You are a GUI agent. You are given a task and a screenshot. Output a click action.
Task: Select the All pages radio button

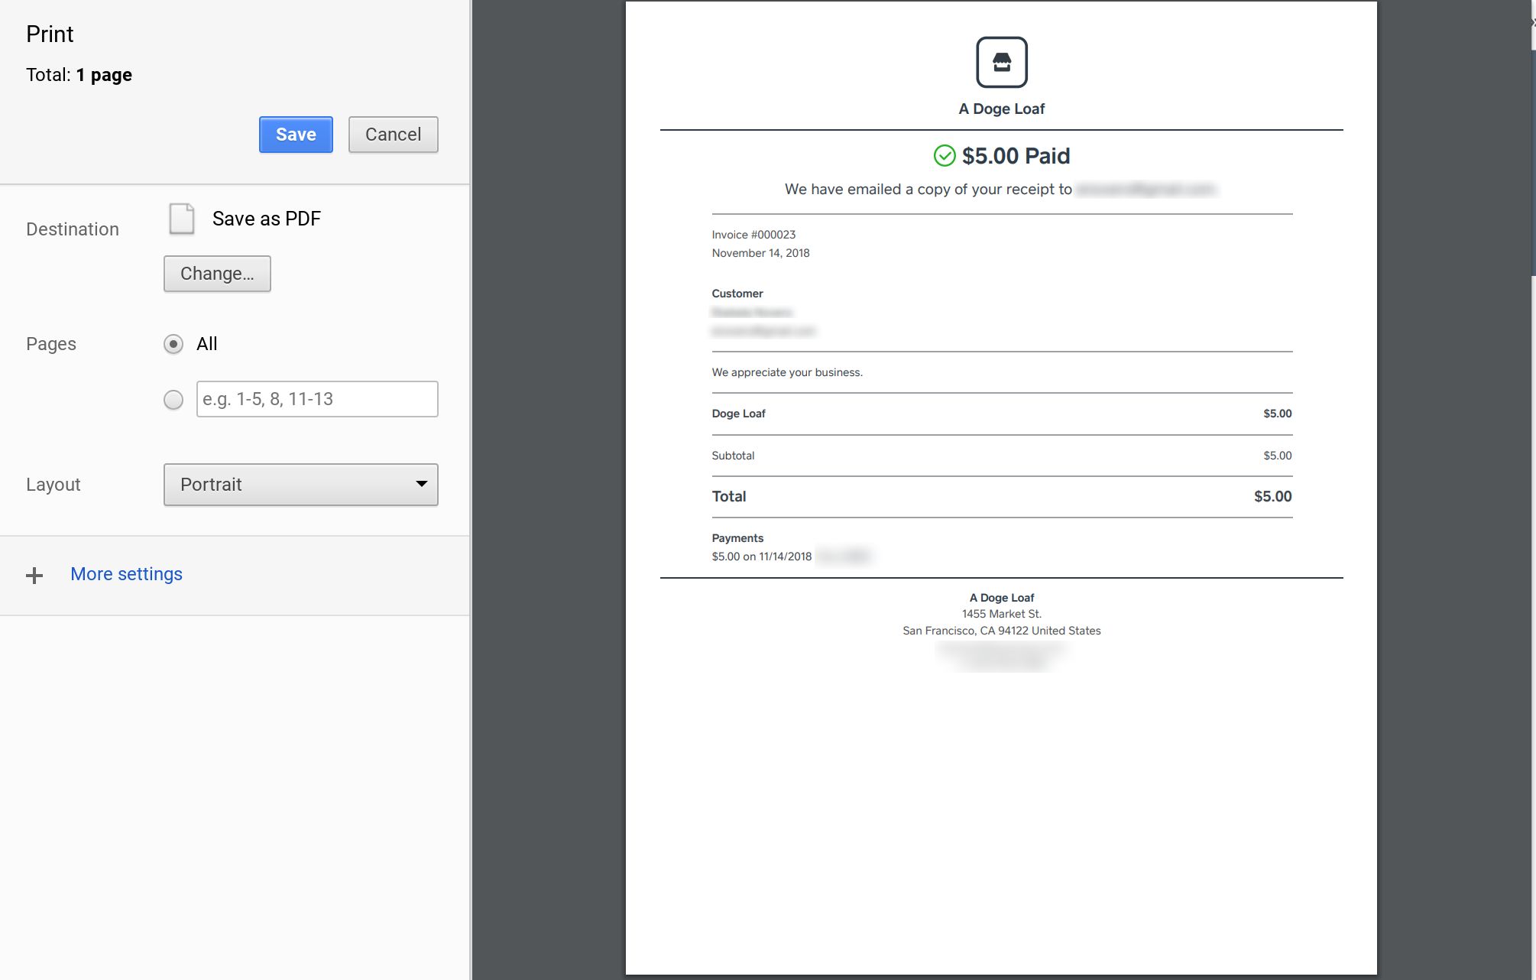point(173,344)
